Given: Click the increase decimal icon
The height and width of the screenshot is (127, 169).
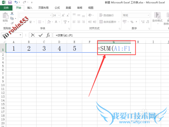Looking at the screenshot, I should [x=143, y=22].
